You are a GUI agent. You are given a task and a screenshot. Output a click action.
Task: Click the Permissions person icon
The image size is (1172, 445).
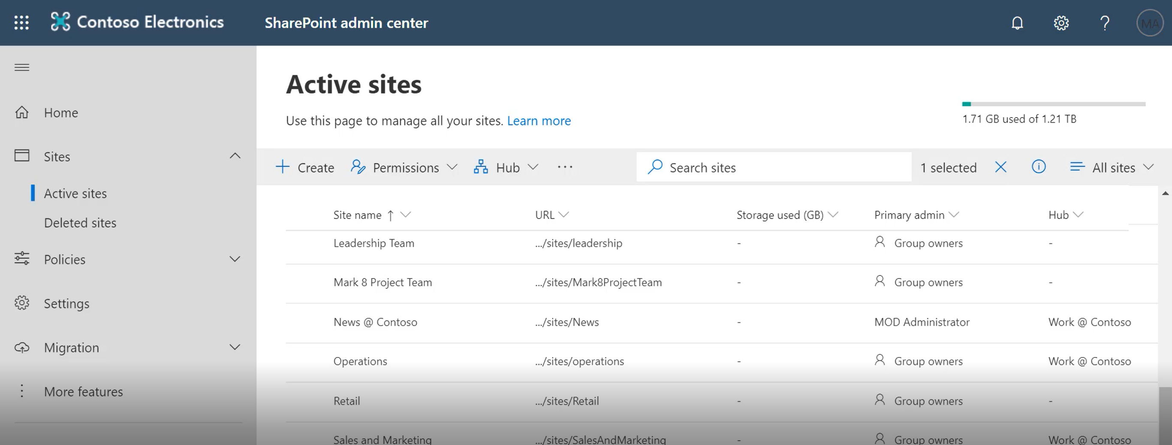click(358, 166)
